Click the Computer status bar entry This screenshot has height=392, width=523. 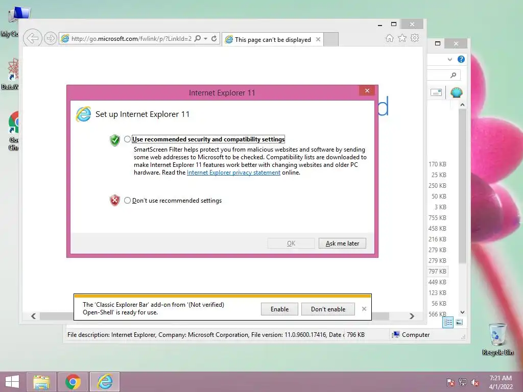411,335
